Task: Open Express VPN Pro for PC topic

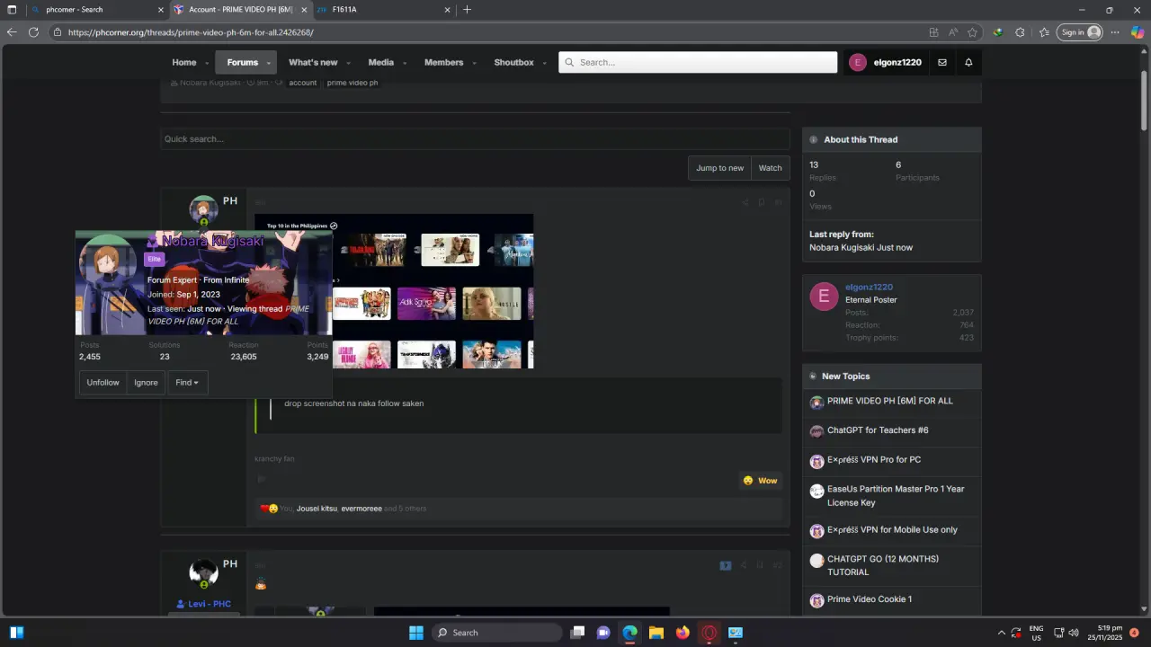Action: coord(874,460)
